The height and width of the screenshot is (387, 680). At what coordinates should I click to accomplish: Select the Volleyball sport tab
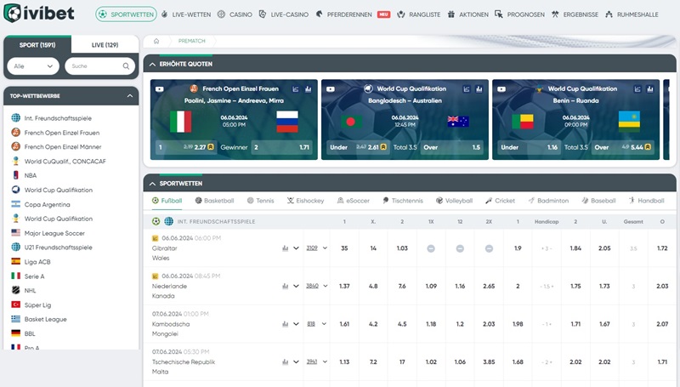pyautogui.click(x=454, y=201)
